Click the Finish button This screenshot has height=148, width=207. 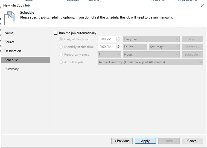click(x=169, y=141)
